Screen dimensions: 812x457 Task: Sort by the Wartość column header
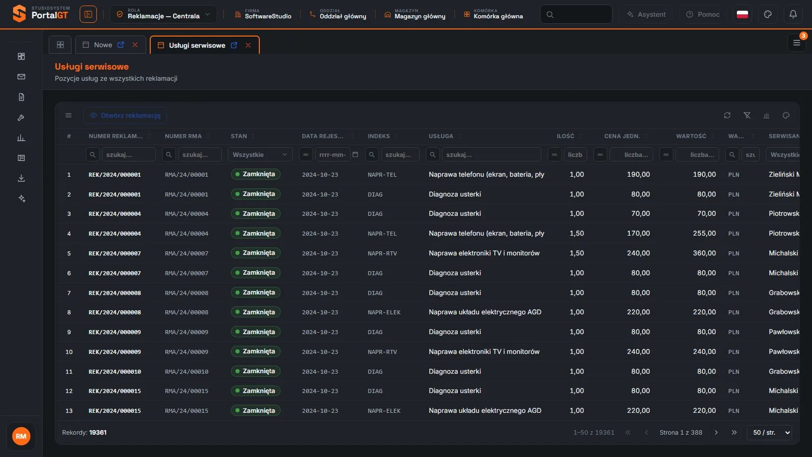coord(691,136)
